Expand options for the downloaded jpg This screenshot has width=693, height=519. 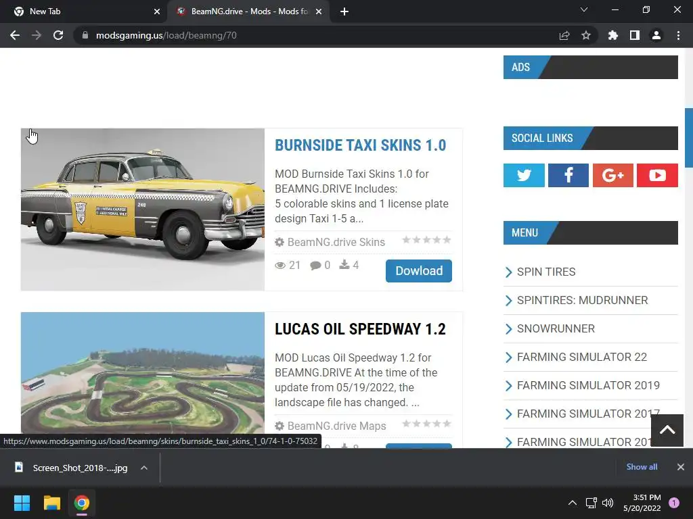[144, 468]
